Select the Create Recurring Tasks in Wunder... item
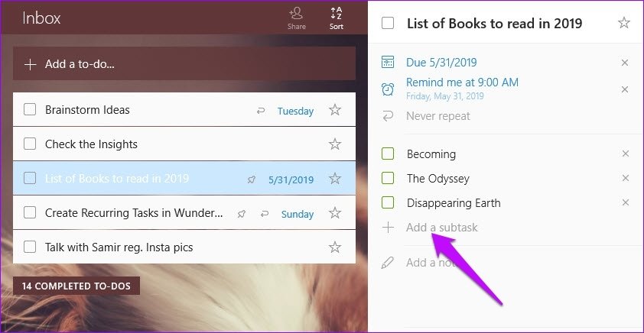 tap(184, 213)
